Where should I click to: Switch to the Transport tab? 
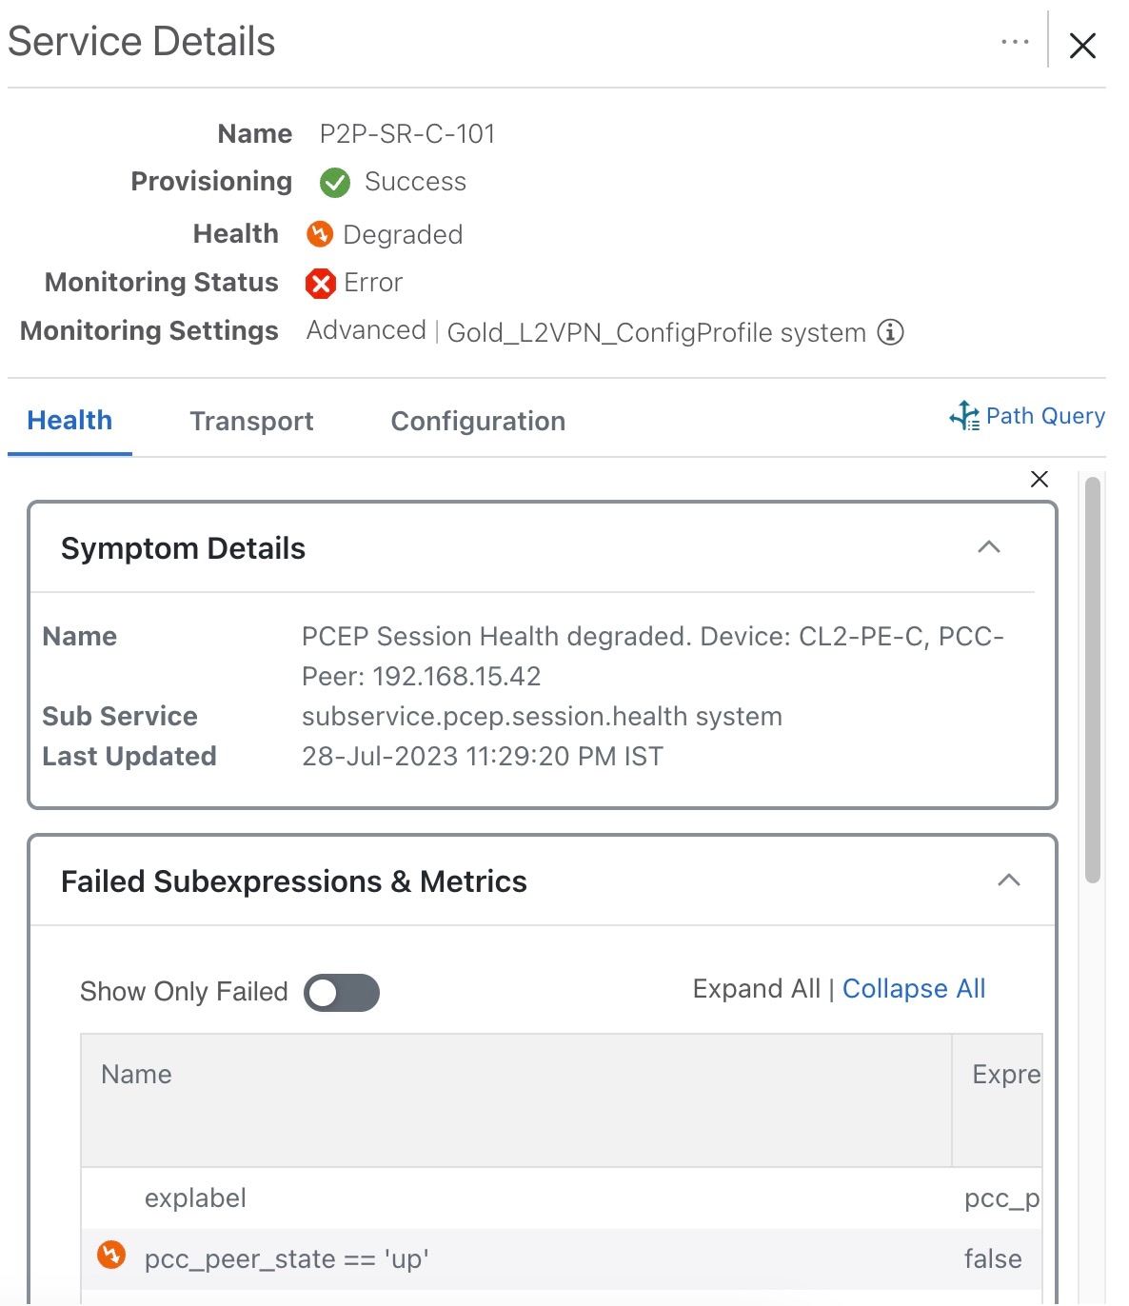coord(251,420)
